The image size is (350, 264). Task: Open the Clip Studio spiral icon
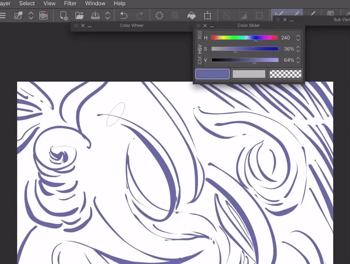click(x=43, y=16)
